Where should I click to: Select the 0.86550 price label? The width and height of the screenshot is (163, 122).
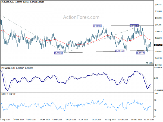pos(120,51)
